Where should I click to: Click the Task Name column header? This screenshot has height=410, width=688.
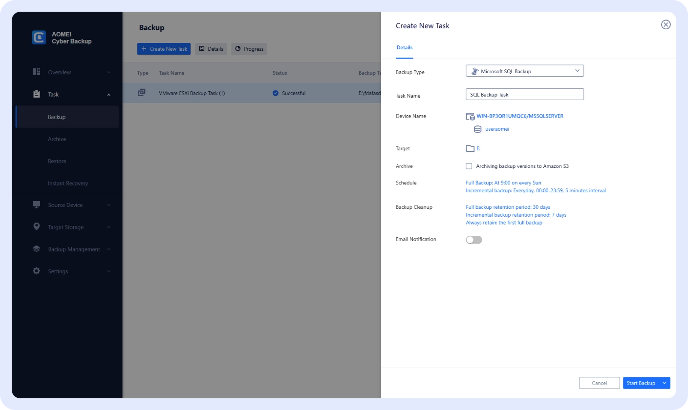click(172, 73)
